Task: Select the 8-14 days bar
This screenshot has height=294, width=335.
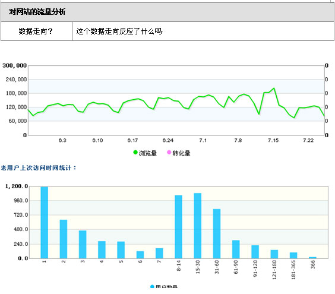Action: [178, 227]
